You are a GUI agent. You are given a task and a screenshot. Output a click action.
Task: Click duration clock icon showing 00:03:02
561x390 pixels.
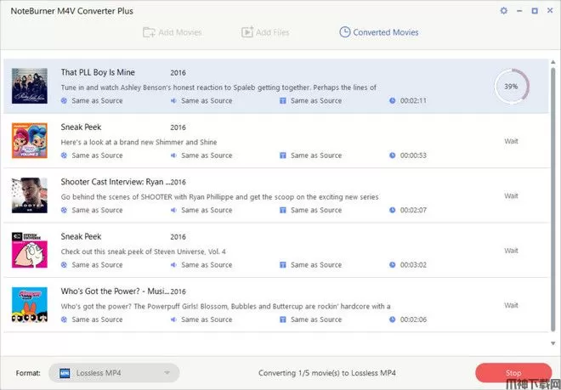click(x=392, y=264)
